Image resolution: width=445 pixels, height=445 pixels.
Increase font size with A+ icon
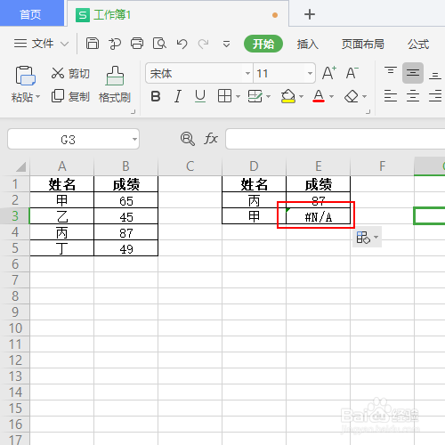tap(329, 73)
